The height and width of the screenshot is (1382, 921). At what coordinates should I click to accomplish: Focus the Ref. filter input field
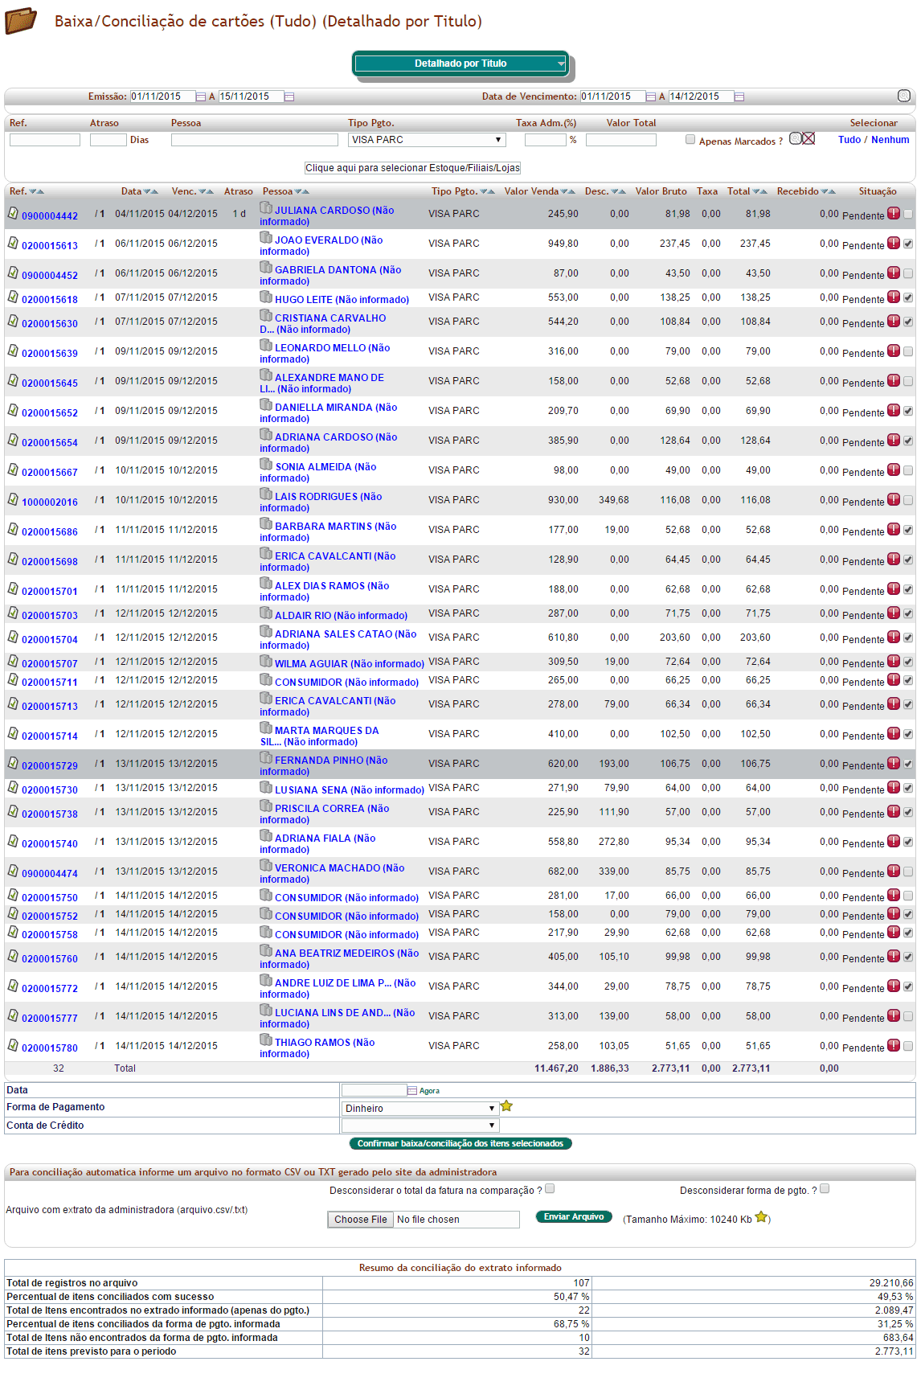tap(45, 140)
